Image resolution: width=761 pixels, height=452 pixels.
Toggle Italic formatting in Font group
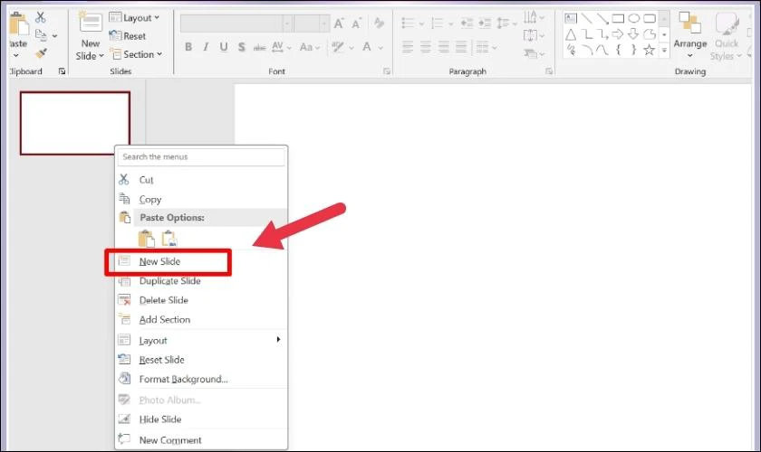[x=206, y=47]
